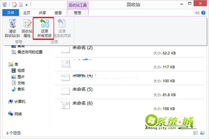Switch to the 主页 ribbon tab
This screenshot has height=139, width=209.
tap(27, 13)
